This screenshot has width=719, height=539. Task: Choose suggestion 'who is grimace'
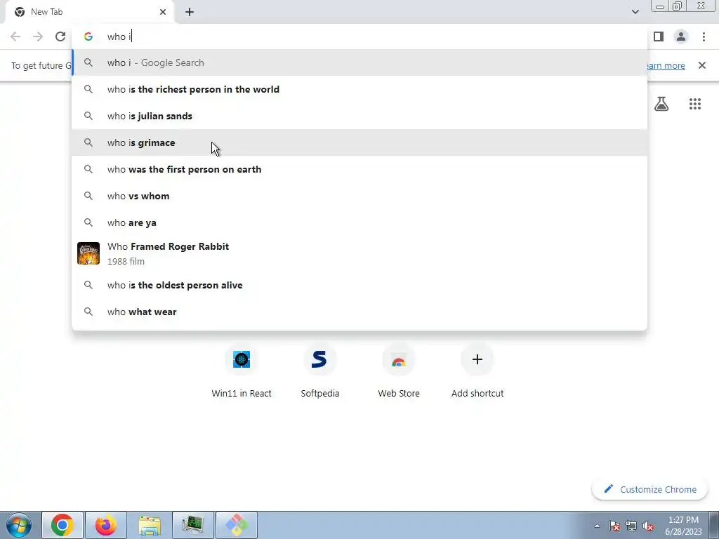pyautogui.click(x=359, y=142)
